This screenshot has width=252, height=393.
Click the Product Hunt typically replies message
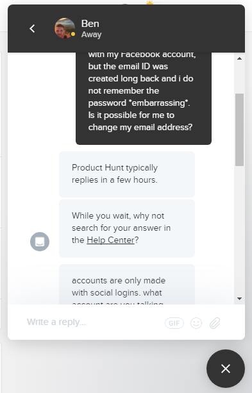pos(127,174)
